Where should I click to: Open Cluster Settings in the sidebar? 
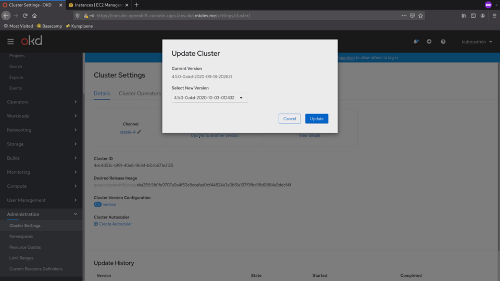coord(25,225)
